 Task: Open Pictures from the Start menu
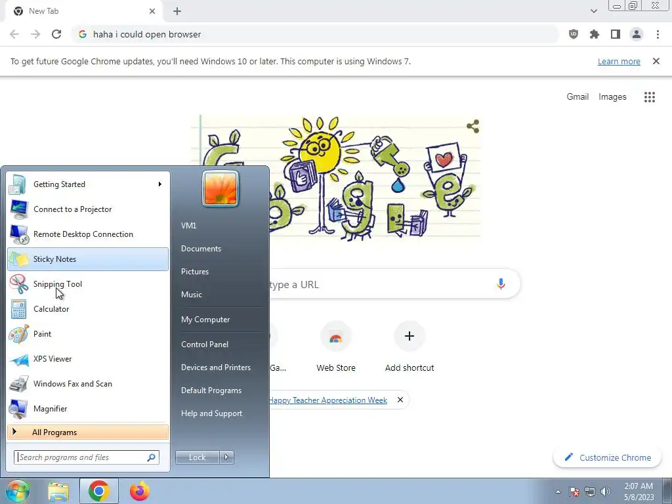point(195,271)
